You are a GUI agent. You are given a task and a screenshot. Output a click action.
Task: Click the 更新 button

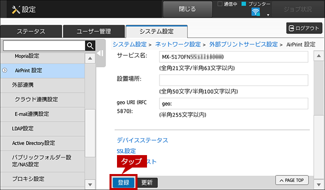[147, 183]
